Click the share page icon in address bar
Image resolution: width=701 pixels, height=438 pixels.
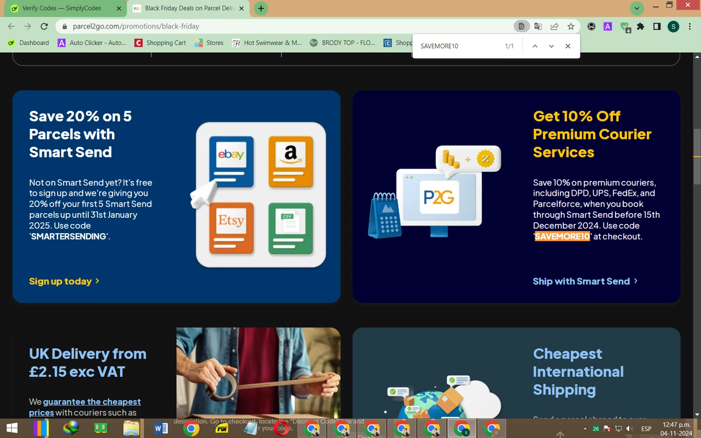[x=554, y=27]
